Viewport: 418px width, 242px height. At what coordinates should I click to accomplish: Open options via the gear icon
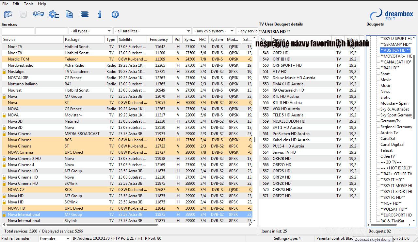(x=54, y=14)
